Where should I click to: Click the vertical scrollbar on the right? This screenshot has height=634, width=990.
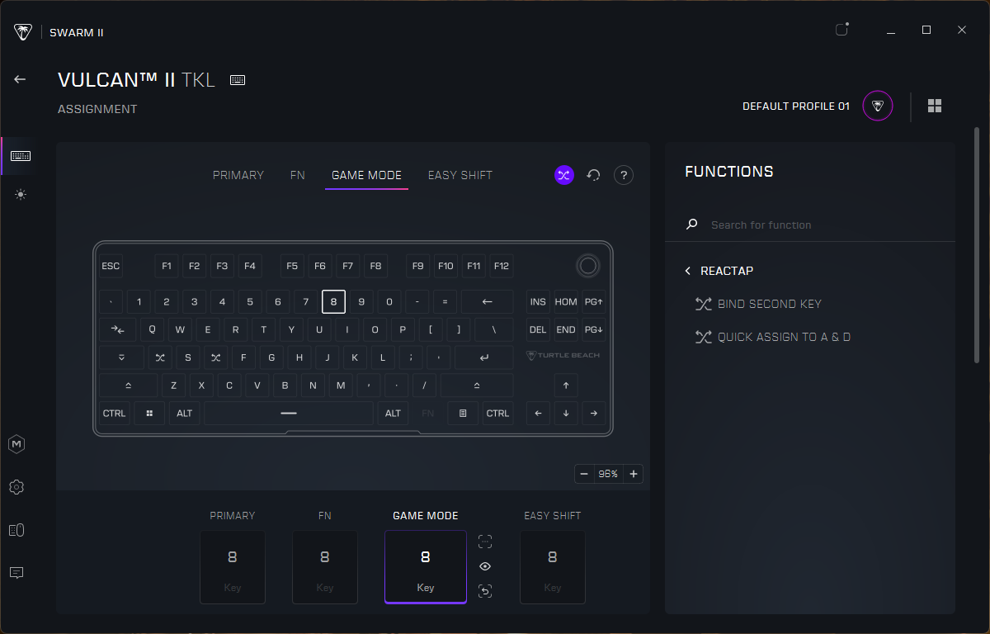tap(977, 244)
